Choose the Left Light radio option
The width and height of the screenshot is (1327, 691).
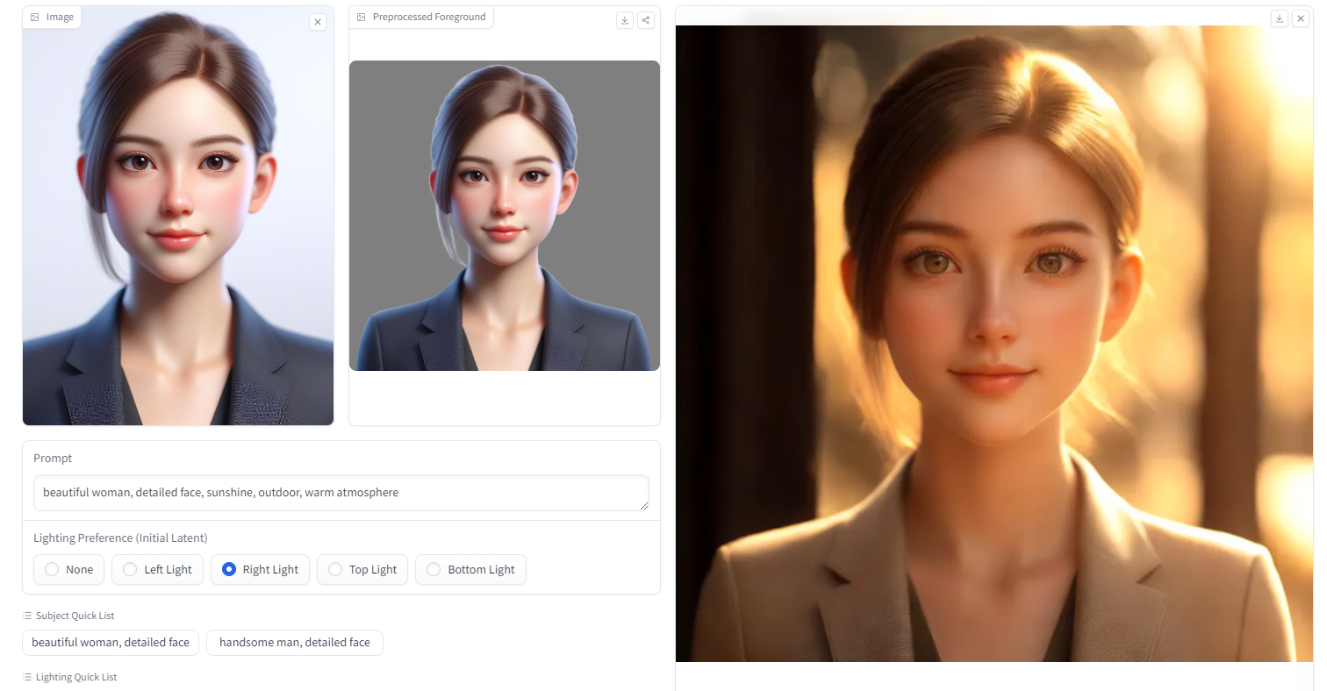[130, 569]
